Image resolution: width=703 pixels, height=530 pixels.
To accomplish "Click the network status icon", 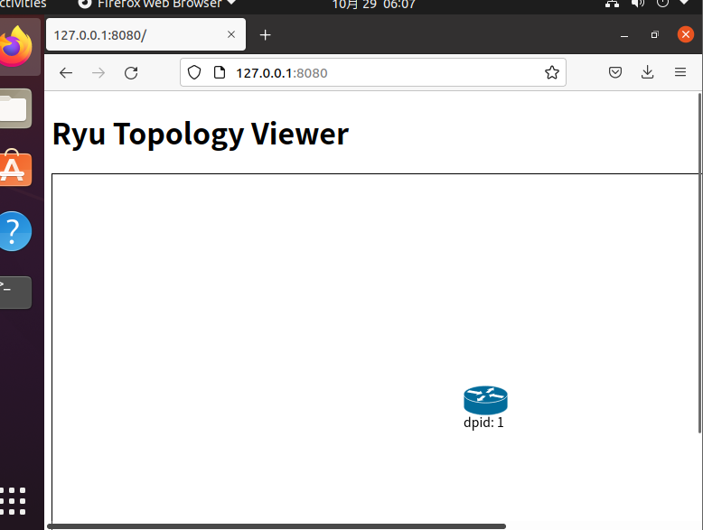I will pyautogui.click(x=612, y=4).
